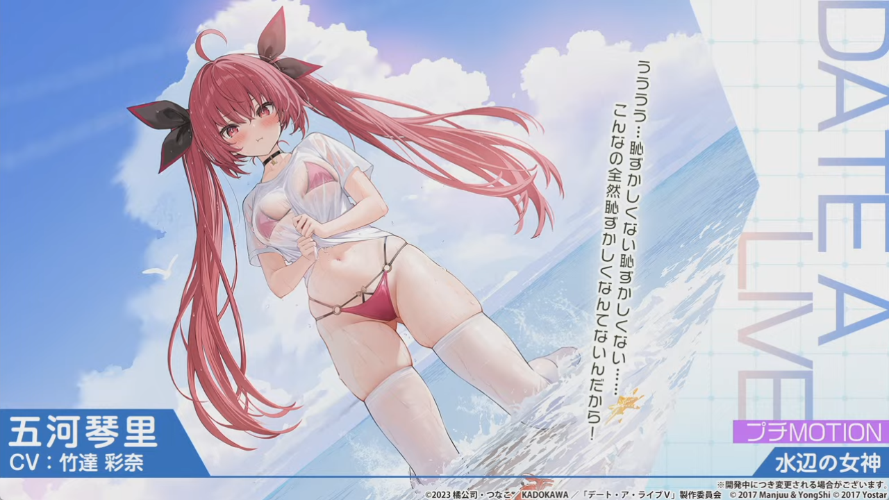Click the Manjuu & YongShi credit
Screen dimensions: 889x500
click(x=767, y=494)
